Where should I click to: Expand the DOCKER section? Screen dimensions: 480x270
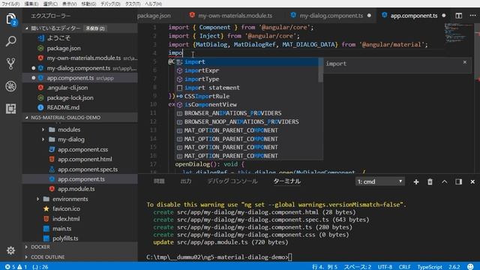tap(80, 247)
